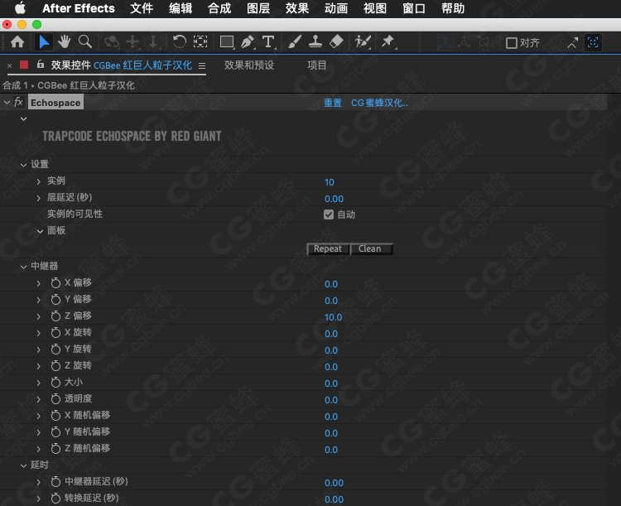
Task: Toggle stopwatch for Z 偏移
Action: (x=55, y=316)
